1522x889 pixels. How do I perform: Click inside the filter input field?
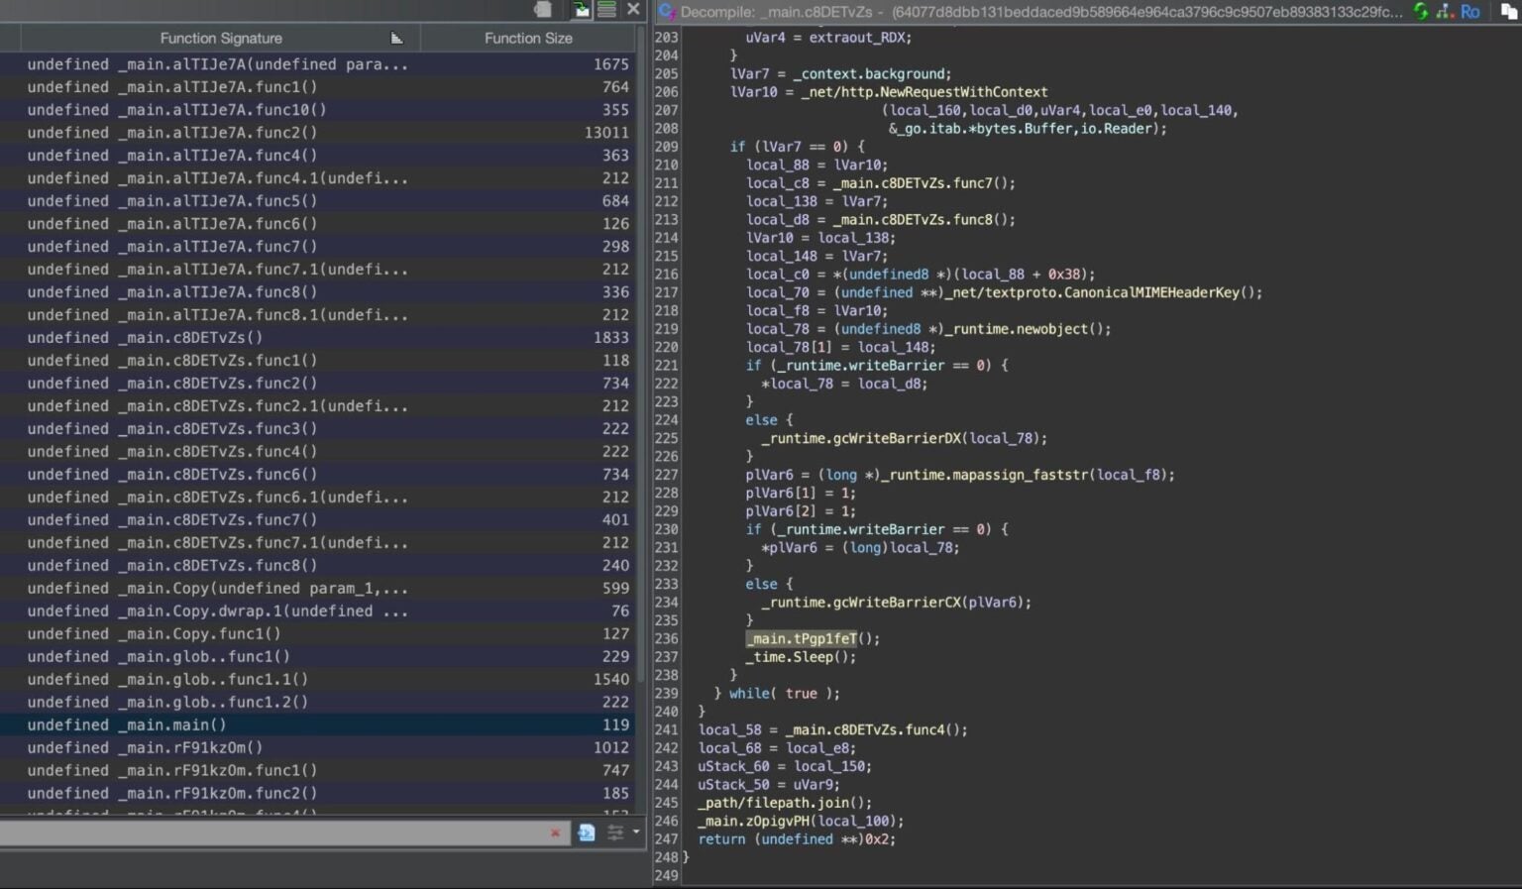[277, 833]
